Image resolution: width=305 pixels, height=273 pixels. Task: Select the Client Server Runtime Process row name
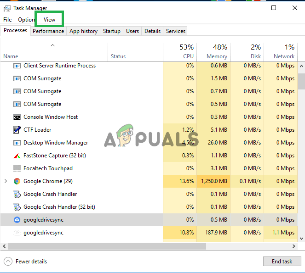coord(59,66)
